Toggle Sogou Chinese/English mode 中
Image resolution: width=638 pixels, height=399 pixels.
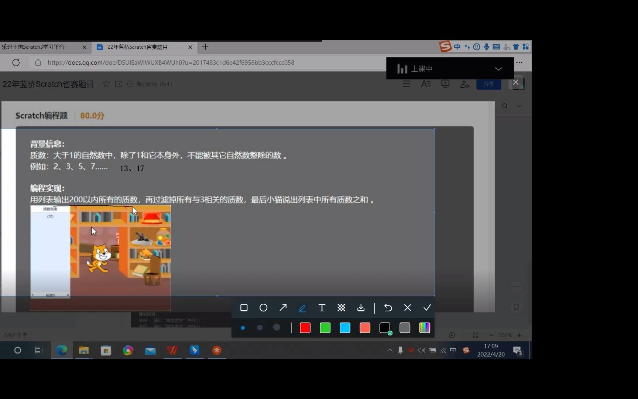click(x=457, y=47)
